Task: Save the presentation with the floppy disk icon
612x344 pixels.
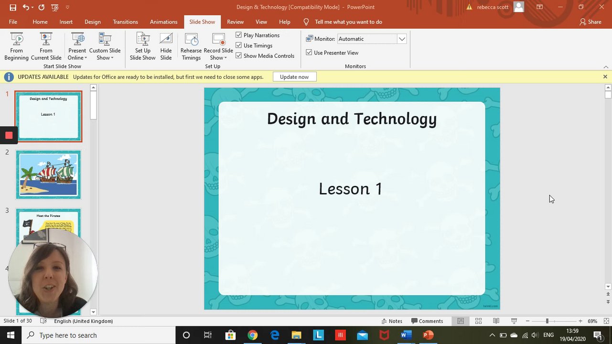Action: tap(13, 7)
